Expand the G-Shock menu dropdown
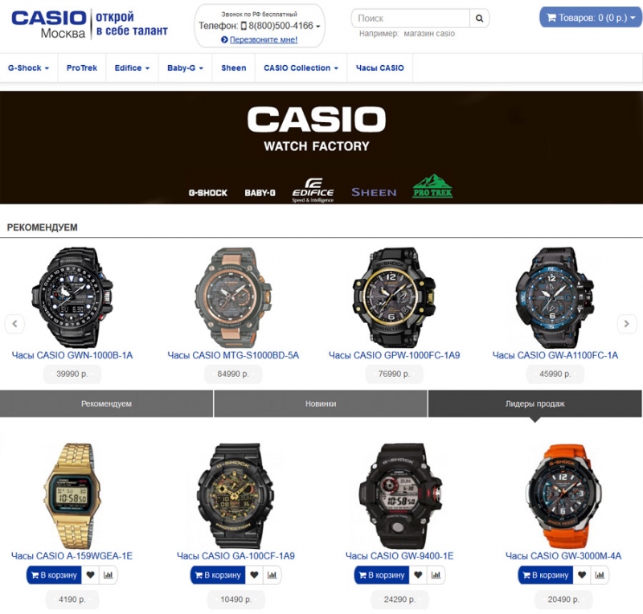This screenshot has width=643, height=614. (x=28, y=68)
